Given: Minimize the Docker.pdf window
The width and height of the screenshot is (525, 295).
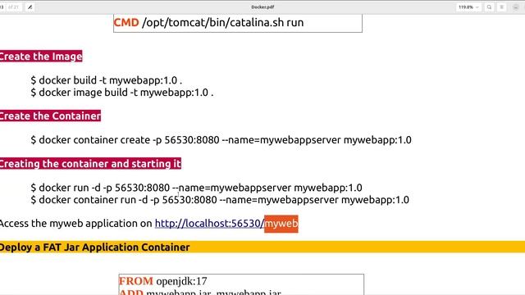Looking at the screenshot, I should pos(516,7).
